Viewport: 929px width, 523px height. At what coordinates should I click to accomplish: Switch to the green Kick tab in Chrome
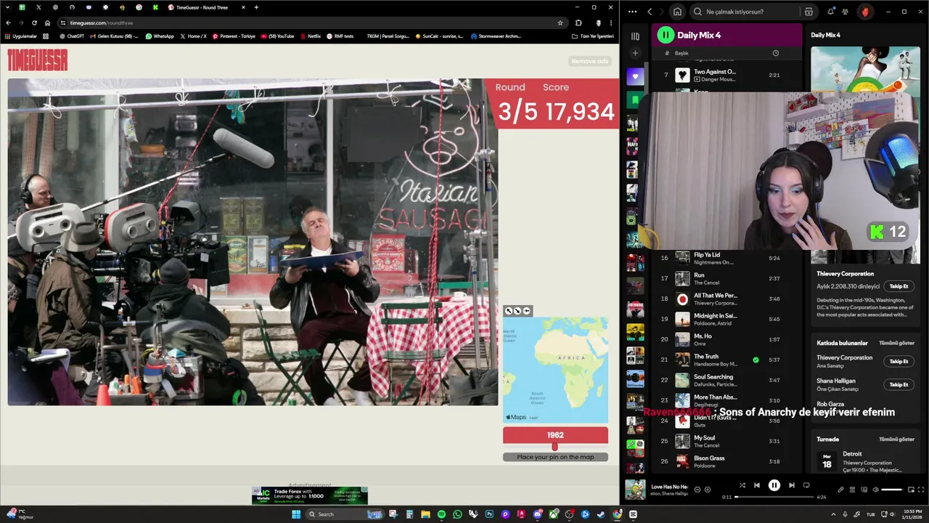click(x=155, y=7)
